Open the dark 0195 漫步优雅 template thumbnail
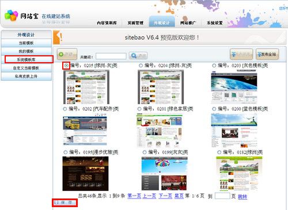288x210 pixels. (x=85, y=174)
